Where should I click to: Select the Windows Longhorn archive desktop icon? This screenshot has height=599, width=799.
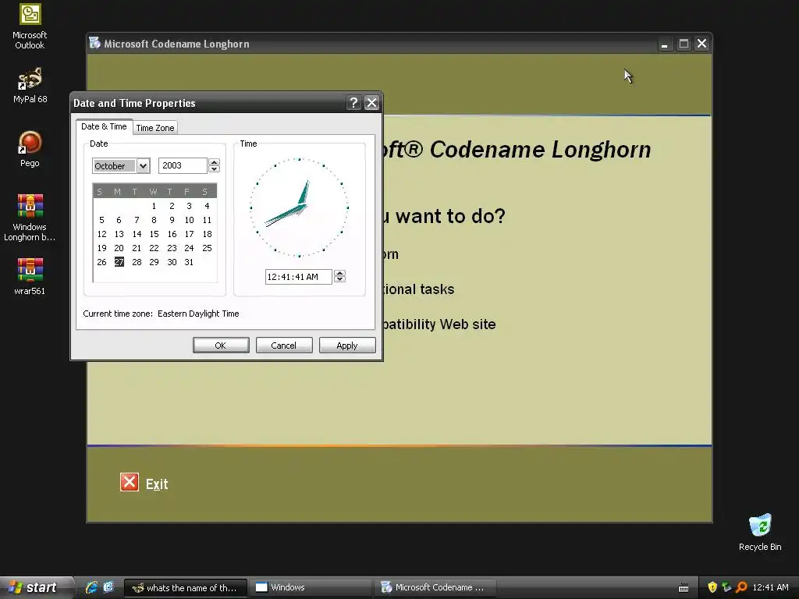[x=30, y=218]
